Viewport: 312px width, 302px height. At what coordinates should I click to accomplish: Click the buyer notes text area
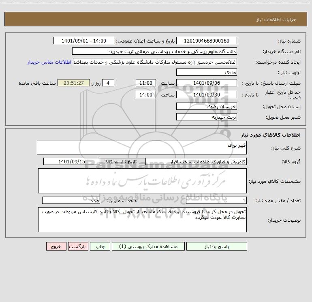tap(142, 220)
